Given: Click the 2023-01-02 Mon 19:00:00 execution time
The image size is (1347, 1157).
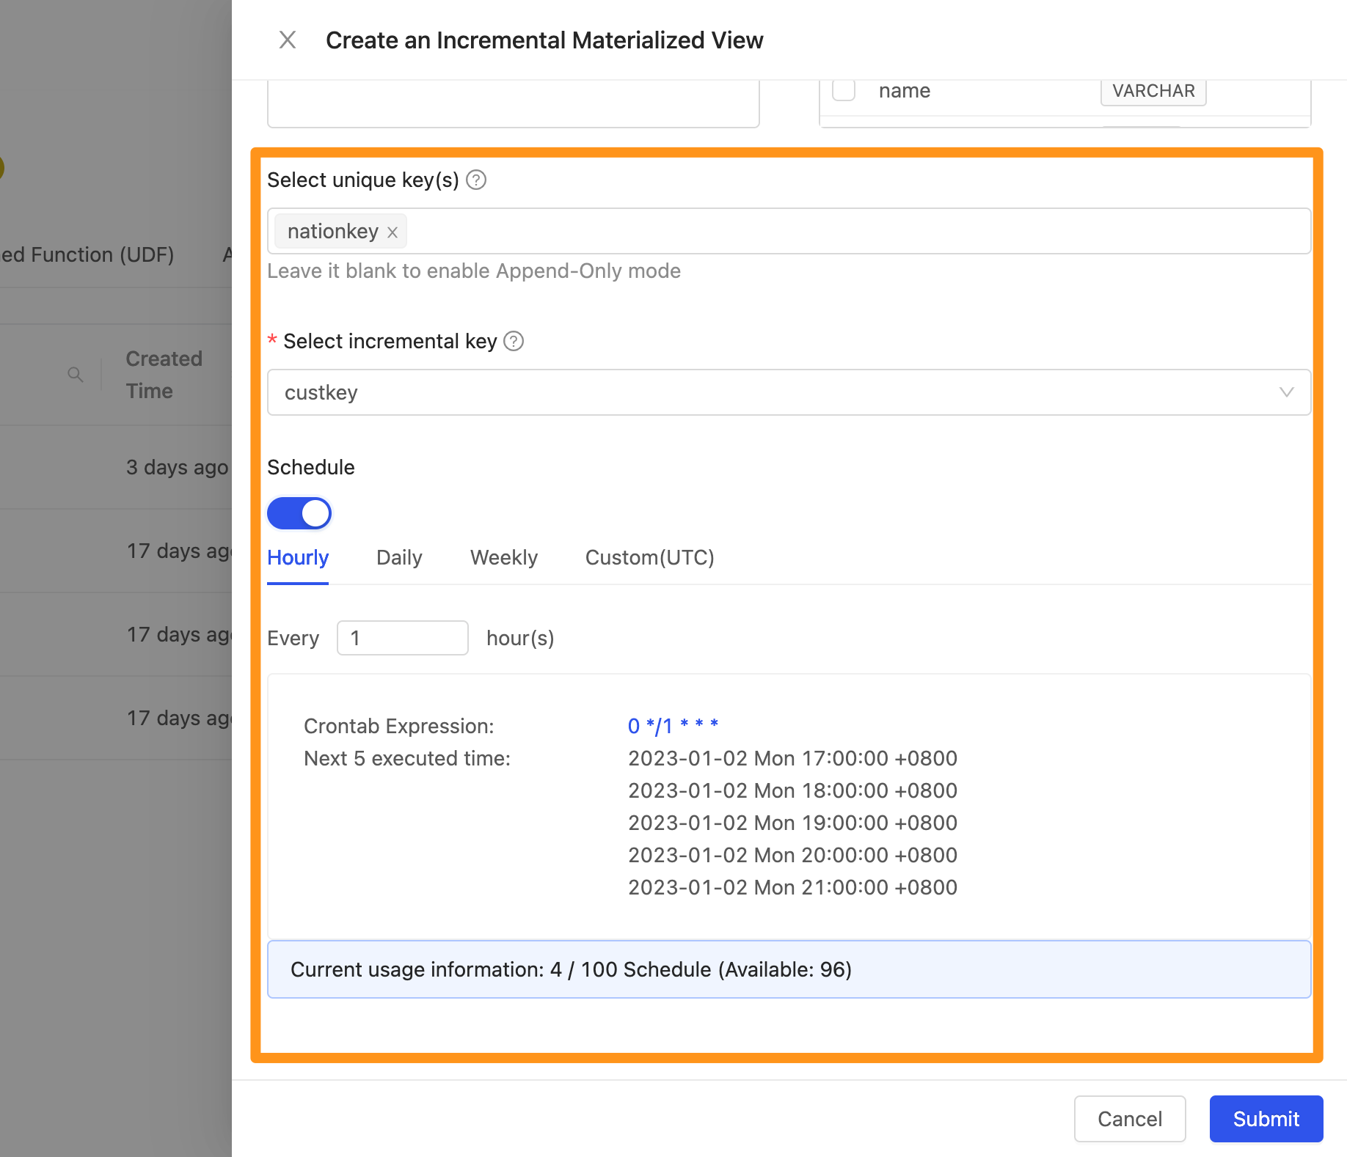Looking at the screenshot, I should click(792, 823).
